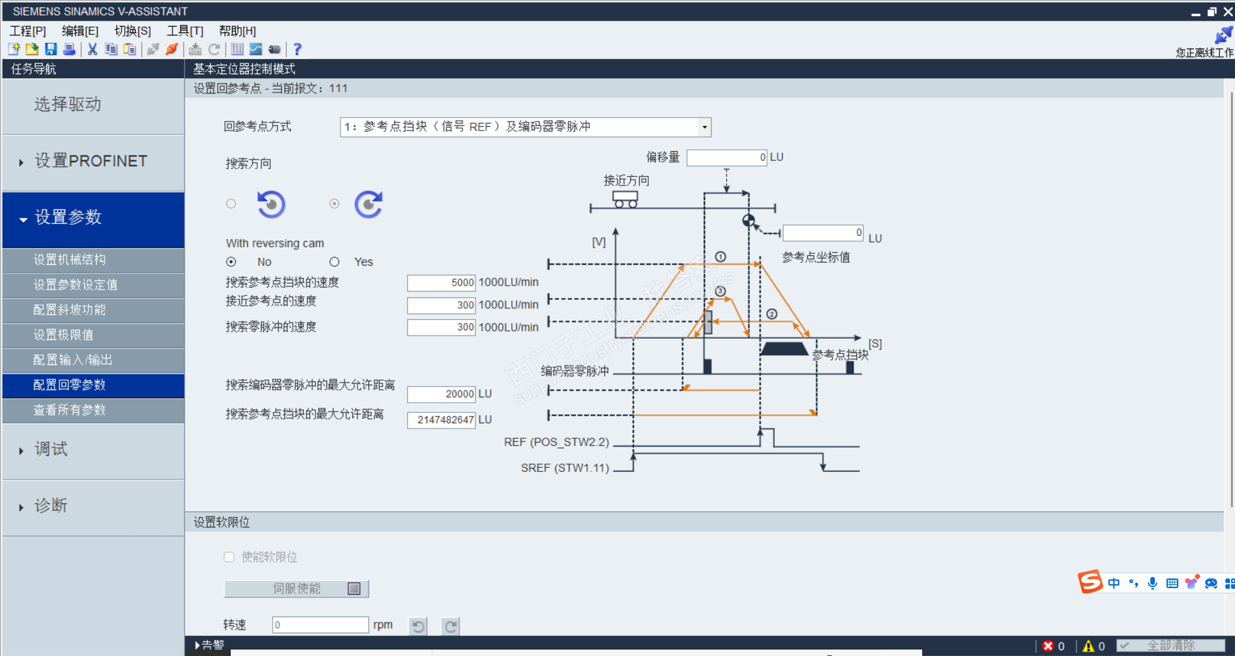The image size is (1235, 656).
Task: Open the Sogou skin shirt icon
Action: pos(1192,582)
